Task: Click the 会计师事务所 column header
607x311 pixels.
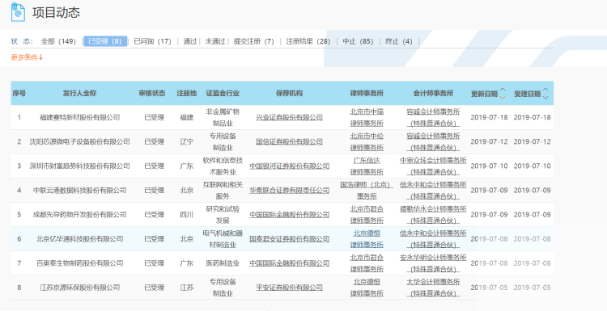Action: 433,94
